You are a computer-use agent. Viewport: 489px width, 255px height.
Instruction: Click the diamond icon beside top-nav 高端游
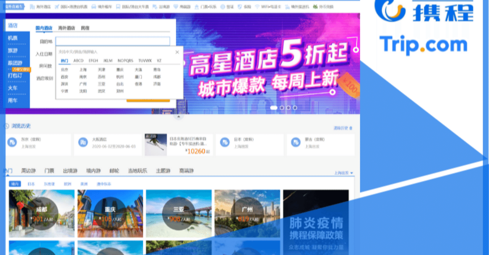(x=176, y=7)
